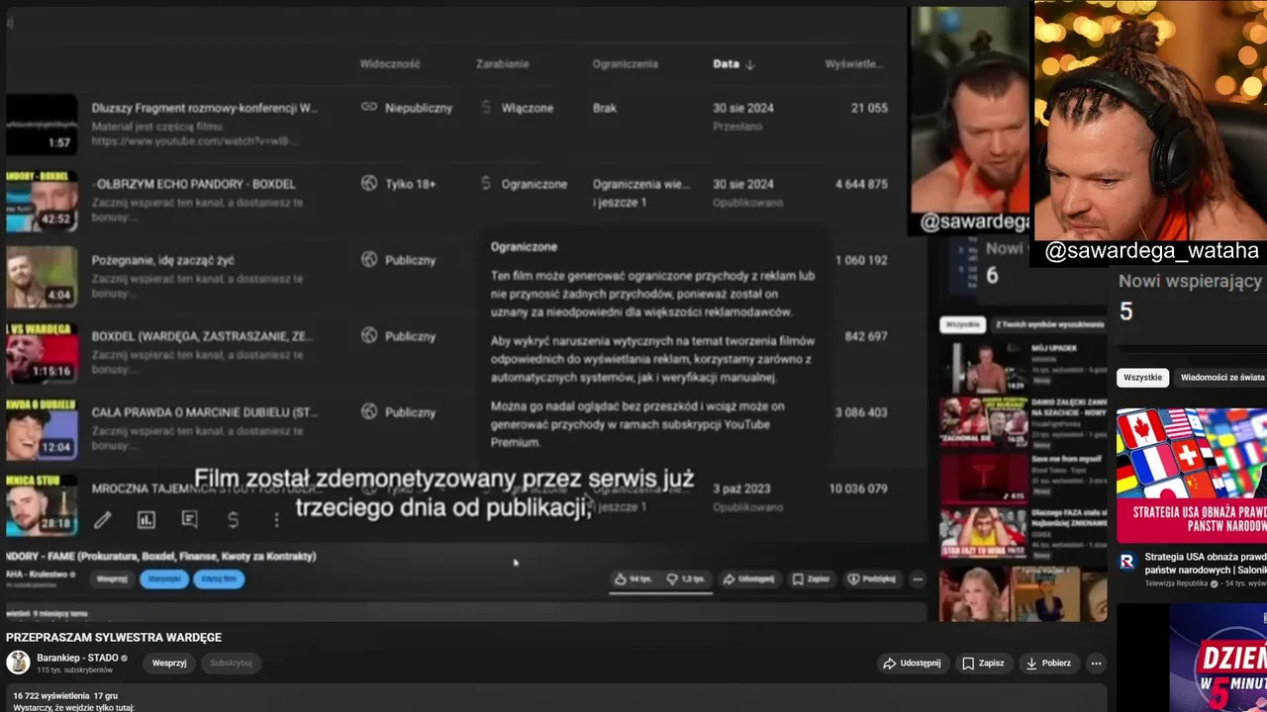Click date 3 paź 2023

(743, 489)
